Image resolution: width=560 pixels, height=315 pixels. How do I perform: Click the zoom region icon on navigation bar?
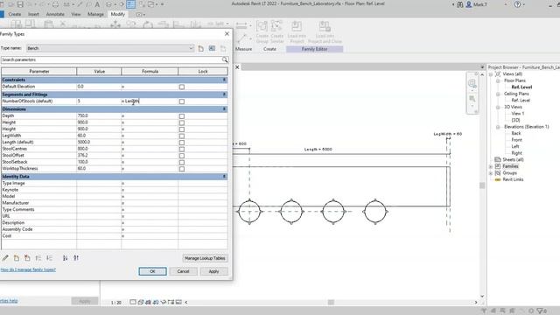(472, 99)
